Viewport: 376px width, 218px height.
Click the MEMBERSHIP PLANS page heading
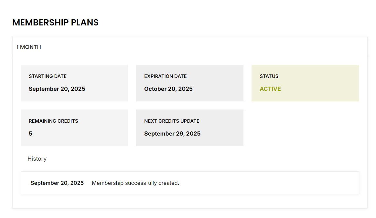coord(55,23)
